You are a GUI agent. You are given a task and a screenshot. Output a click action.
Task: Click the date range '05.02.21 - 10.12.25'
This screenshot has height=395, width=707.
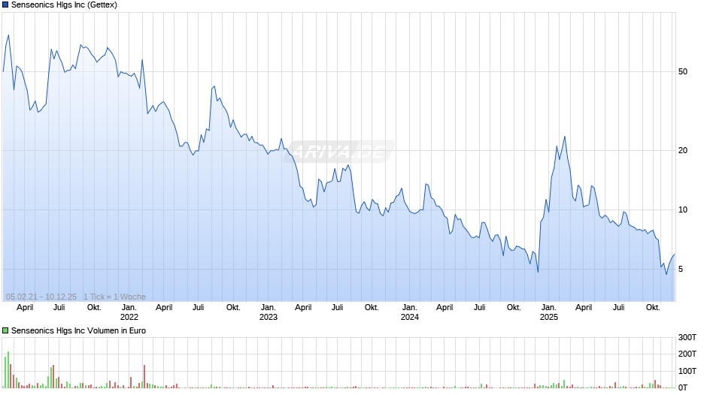[41, 297]
